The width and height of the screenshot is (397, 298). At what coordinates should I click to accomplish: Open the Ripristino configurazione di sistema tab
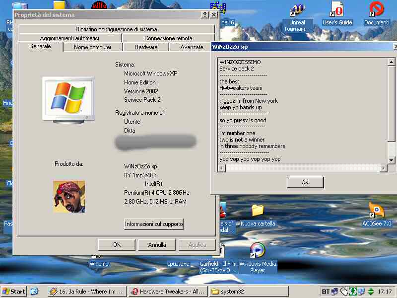(116, 29)
